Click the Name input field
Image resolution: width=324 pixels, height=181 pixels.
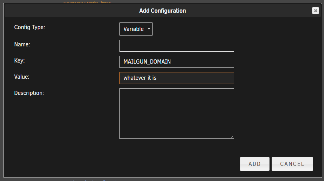(x=177, y=46)
